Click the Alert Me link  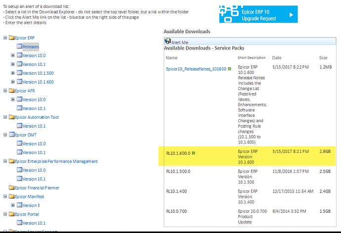pyautogui.click(x=179, y=43)
